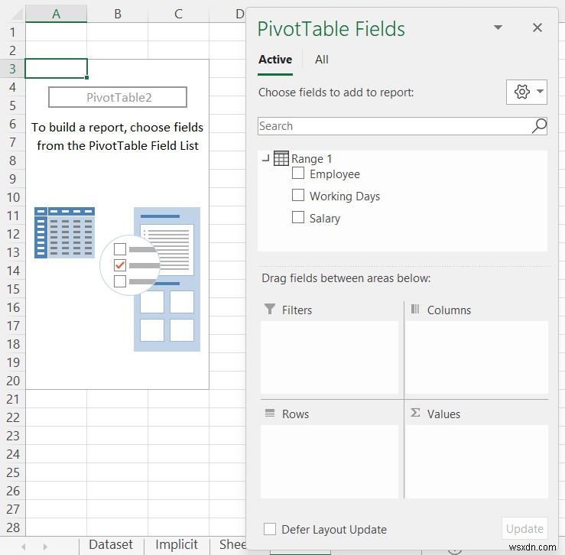Click the Rows area icon
Viewport: 565px width, 555px height.
pyautogui.click(x=269, y=414)
